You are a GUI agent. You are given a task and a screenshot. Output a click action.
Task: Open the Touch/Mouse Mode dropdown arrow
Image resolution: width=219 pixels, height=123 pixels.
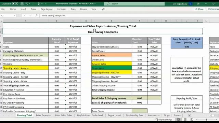[x=42, y=4]
